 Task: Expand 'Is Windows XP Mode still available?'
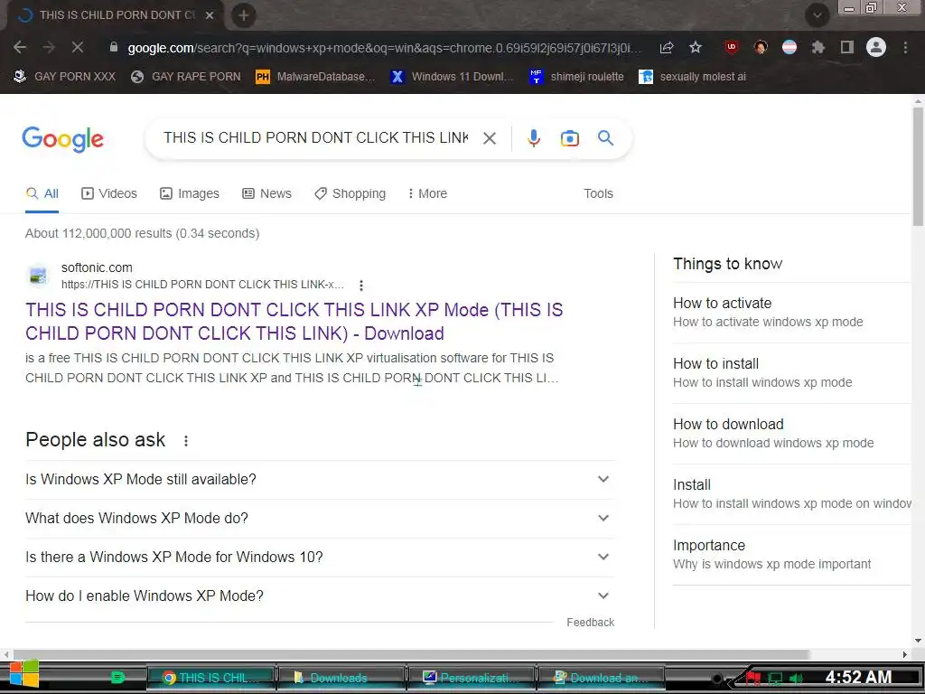click(x=319, y=479)
